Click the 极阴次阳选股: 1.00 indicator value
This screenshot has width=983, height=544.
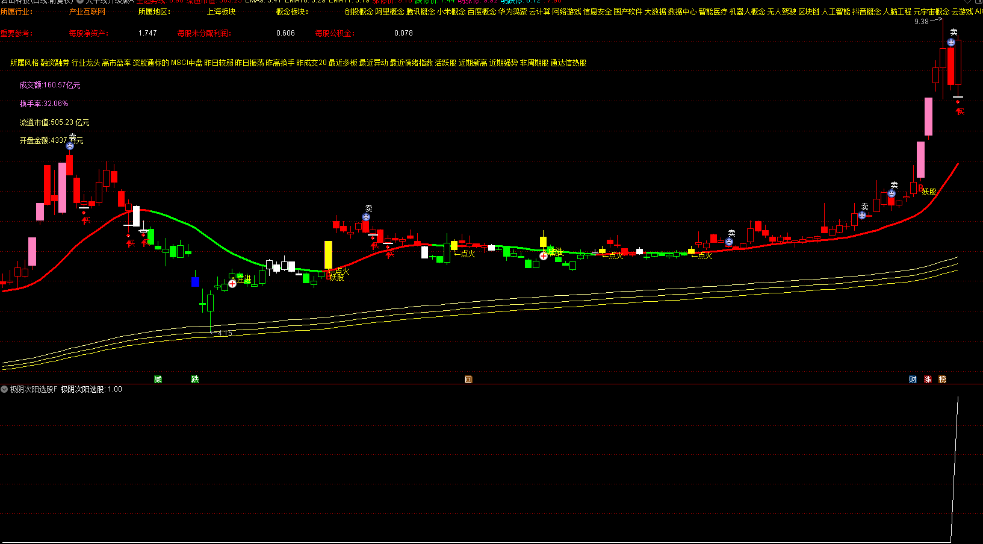[91, 389]
